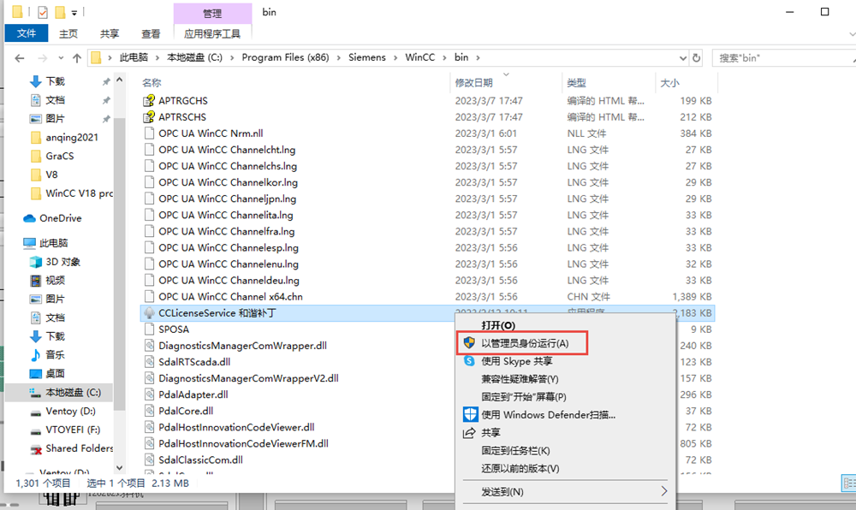Navigate back using the back arrow
The width and height of the screenshot is (856, 510).
point(21,58)
